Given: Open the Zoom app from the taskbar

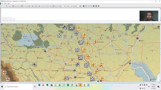Looking at the screenshot, I should point(88,85).
